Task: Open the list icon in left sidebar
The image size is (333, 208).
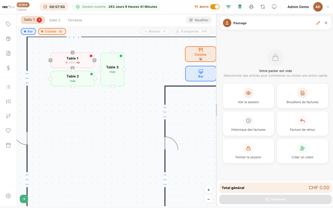Action: [8, 87]
